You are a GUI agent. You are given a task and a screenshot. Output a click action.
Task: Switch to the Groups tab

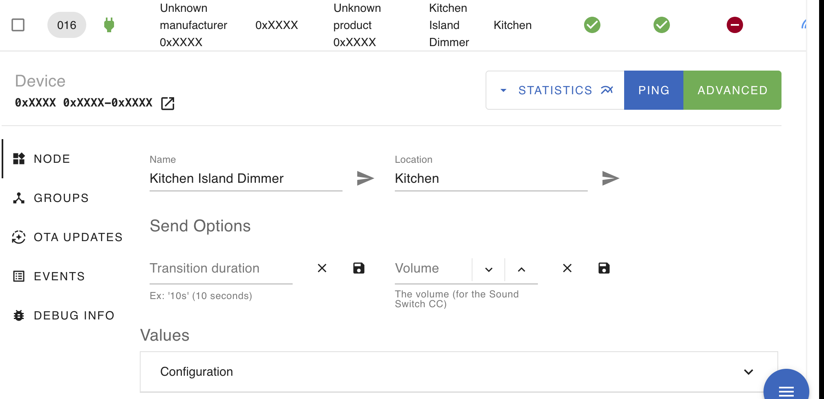61,198
